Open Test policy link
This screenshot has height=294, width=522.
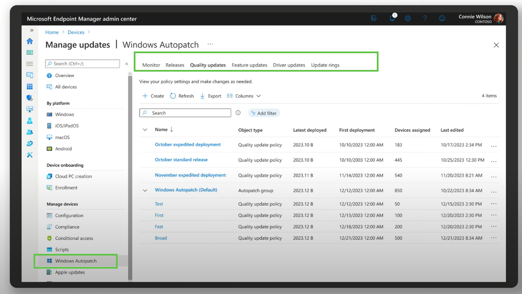(159, 204)
